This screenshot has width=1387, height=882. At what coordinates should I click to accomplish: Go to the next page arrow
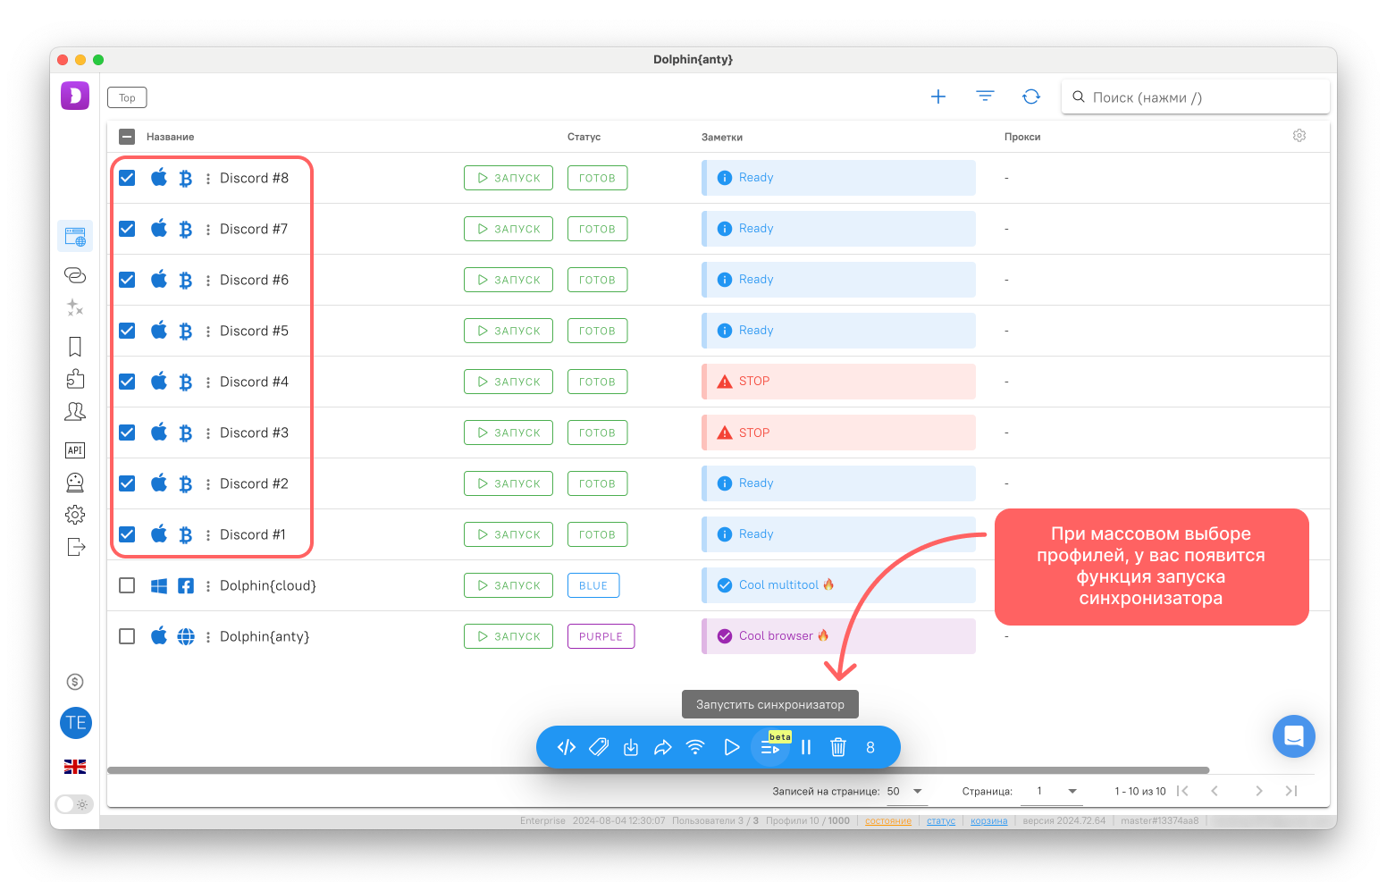tap(1259, 791)
